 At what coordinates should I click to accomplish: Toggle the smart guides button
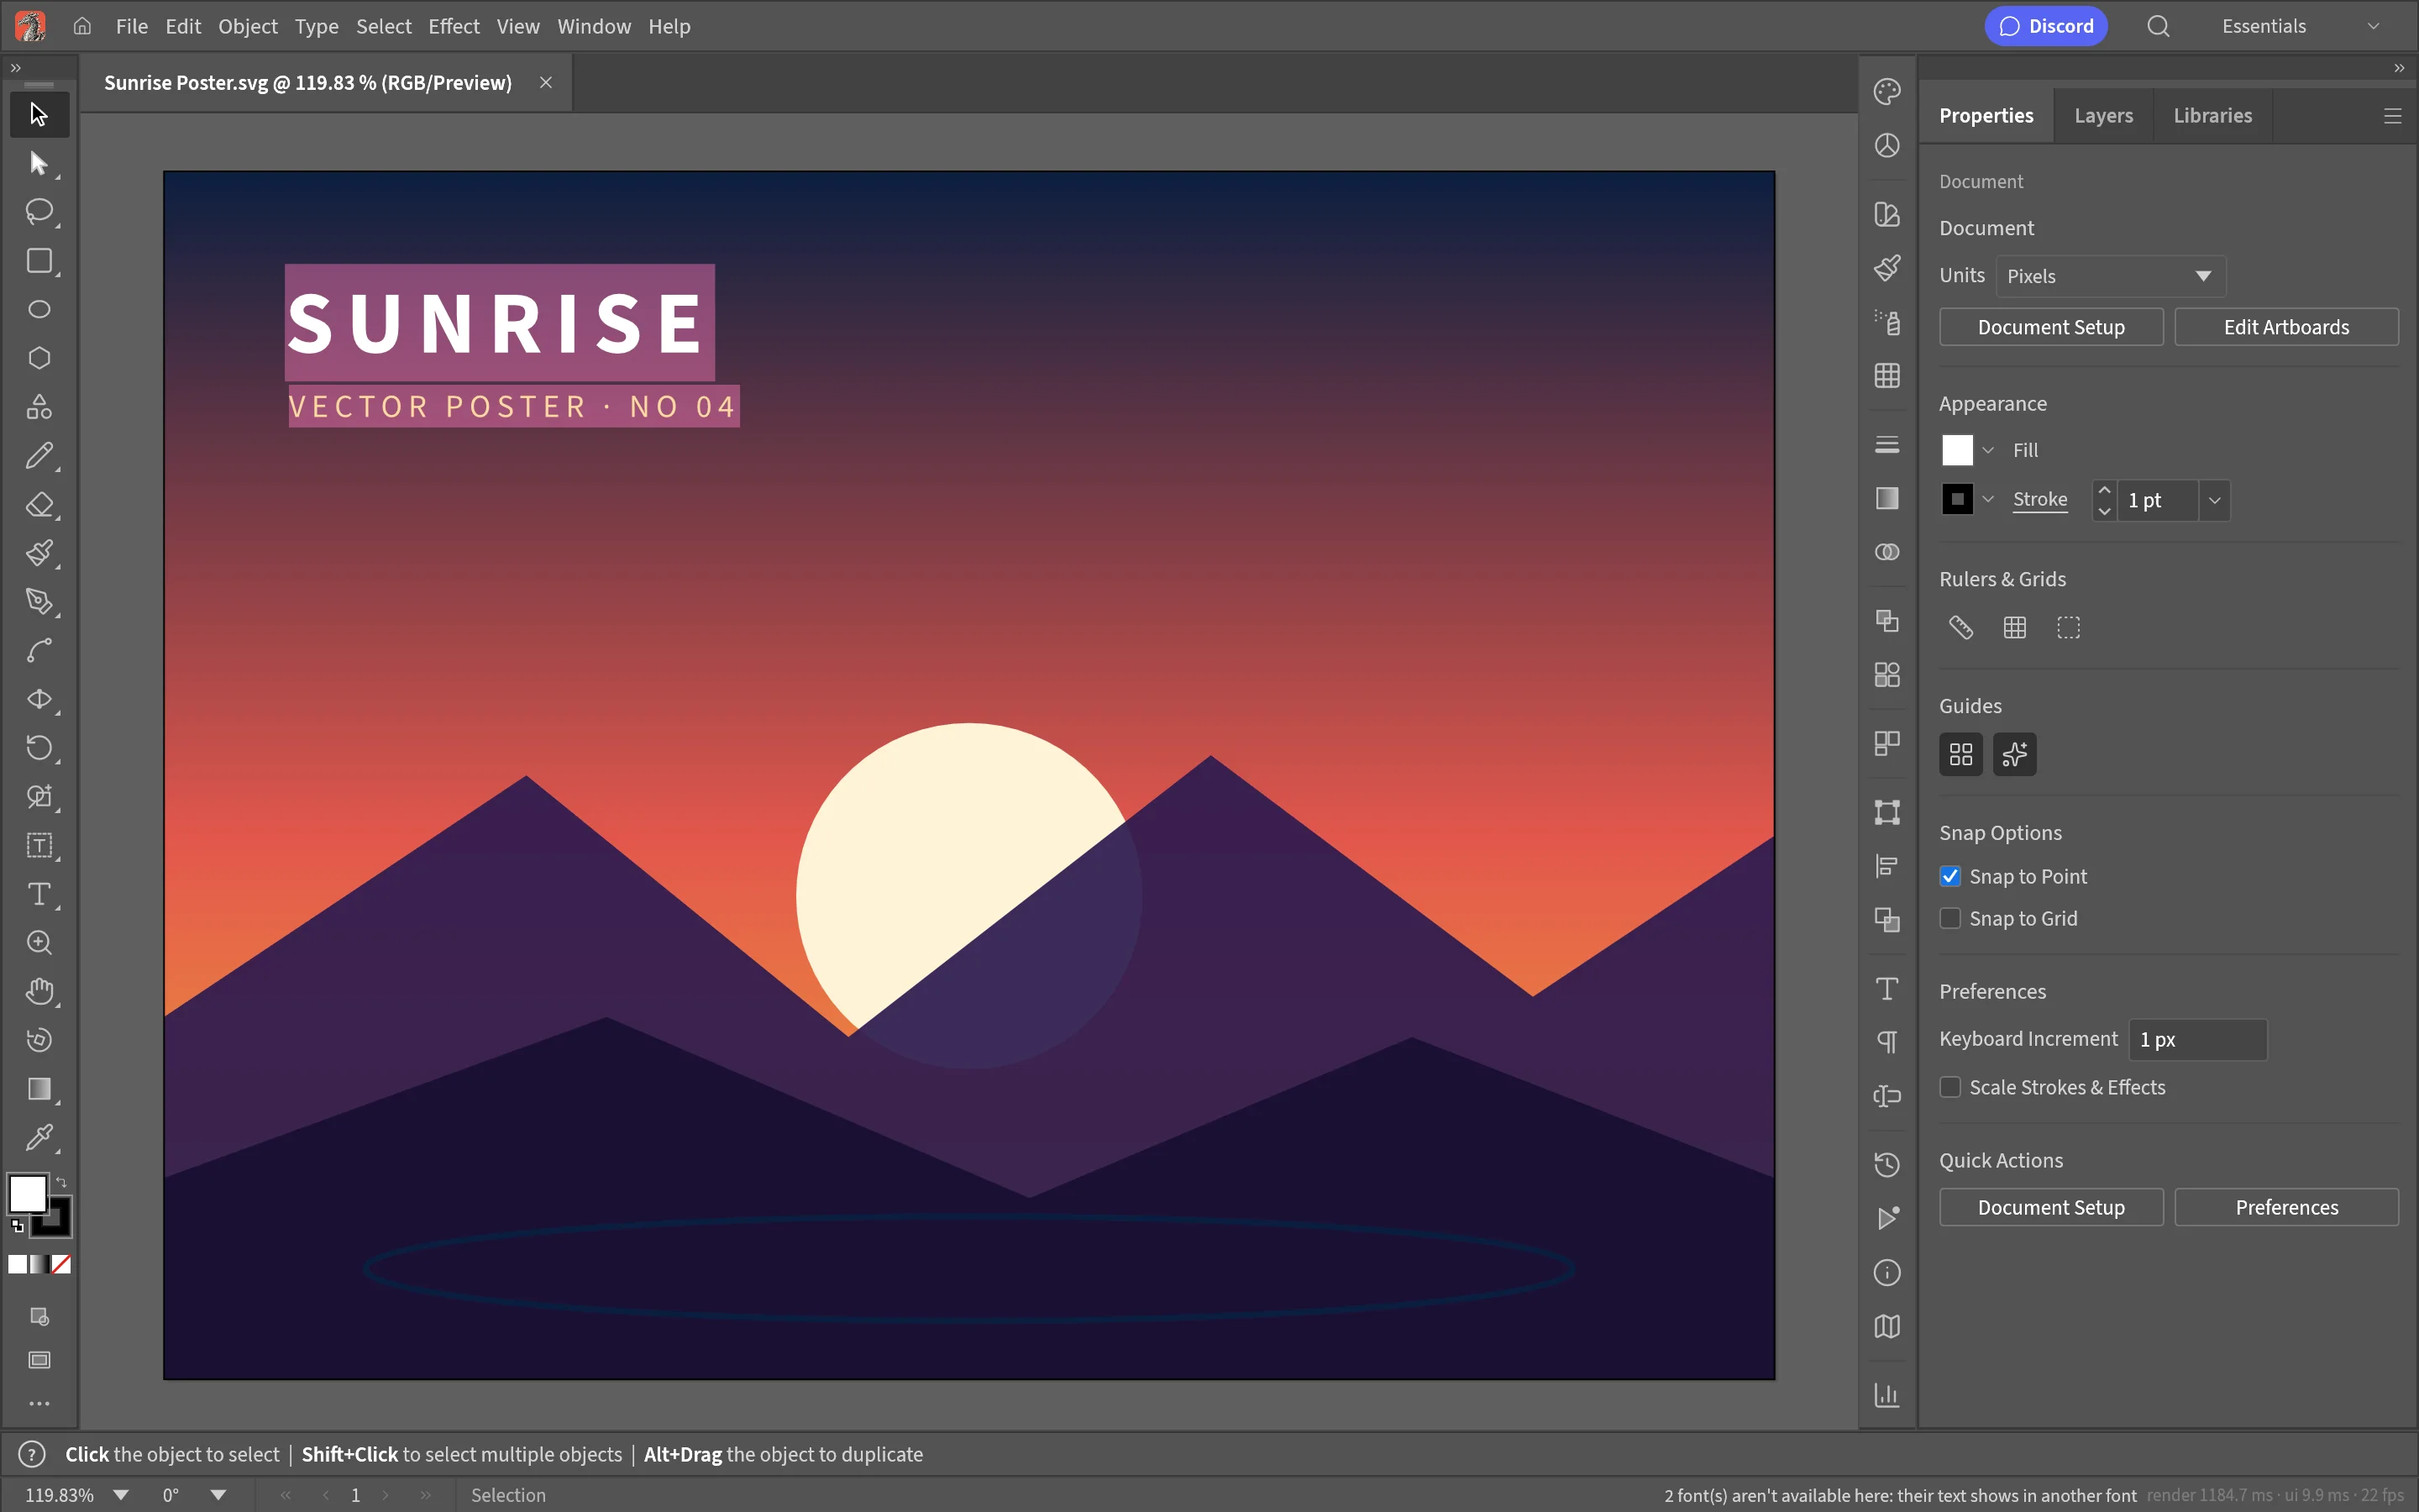click(x=2015, y=754)
